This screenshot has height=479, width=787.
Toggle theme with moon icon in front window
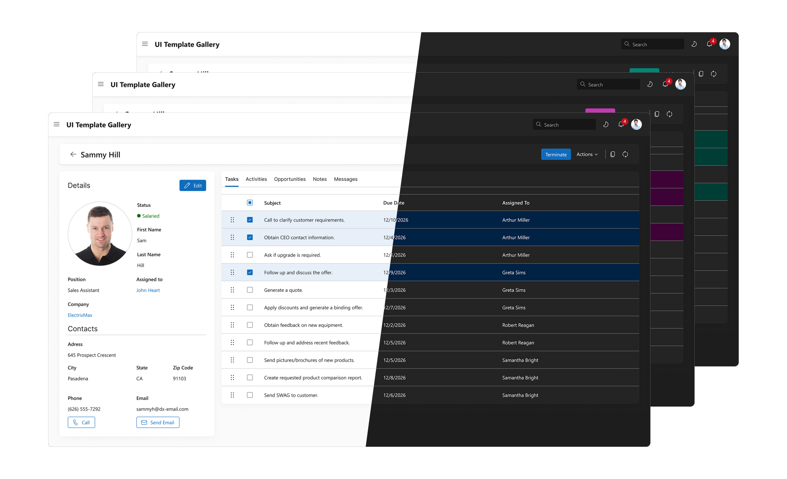(606, 125)
